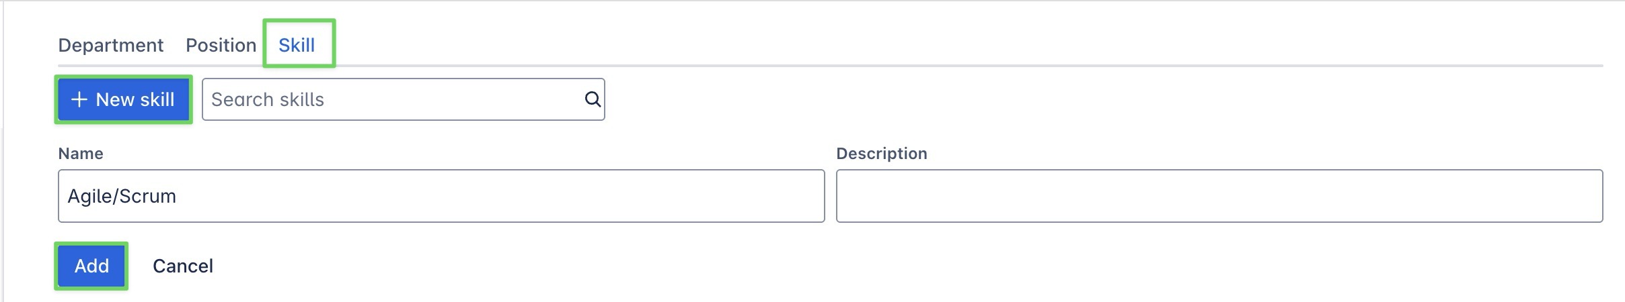Confirm the Agile/Scrum skill with Add
Viewport: 1625px width, 302px height.
[x=91, y=266]
